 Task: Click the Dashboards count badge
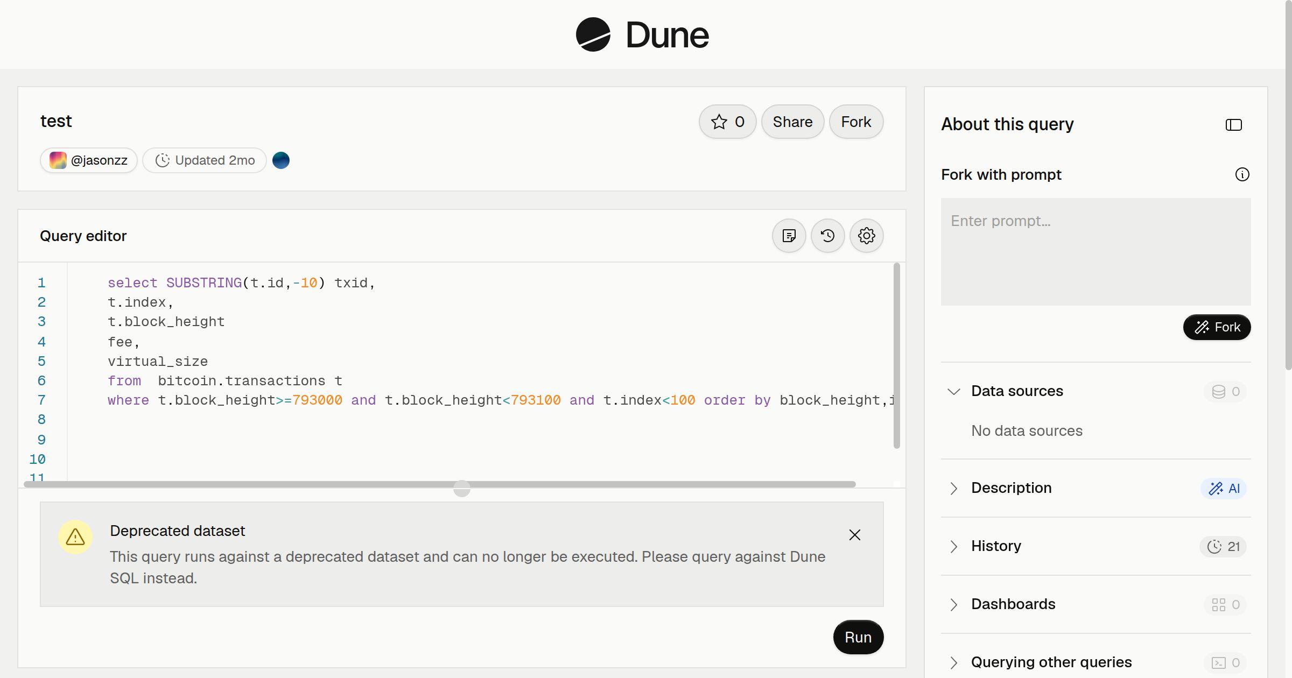click(x=1225, y=604)
